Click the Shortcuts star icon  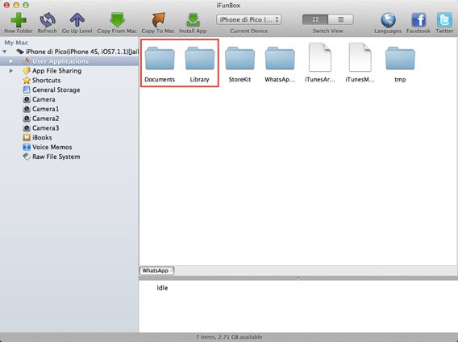point(27,80)
